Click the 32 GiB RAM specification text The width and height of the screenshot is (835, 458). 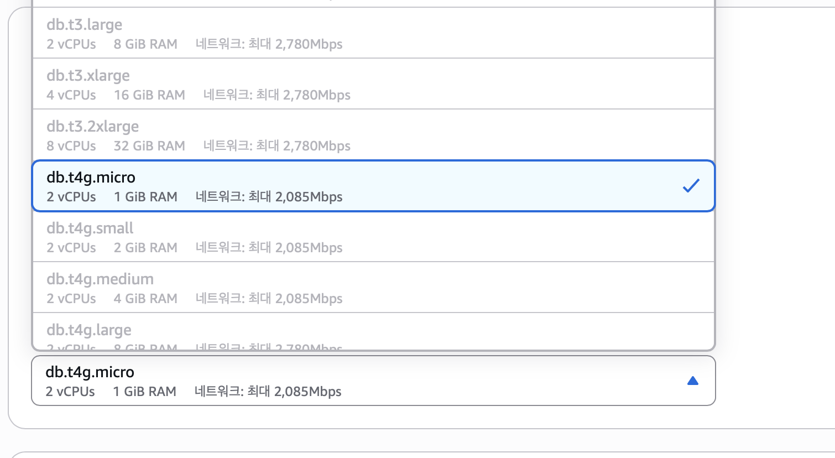pos(149,146)
